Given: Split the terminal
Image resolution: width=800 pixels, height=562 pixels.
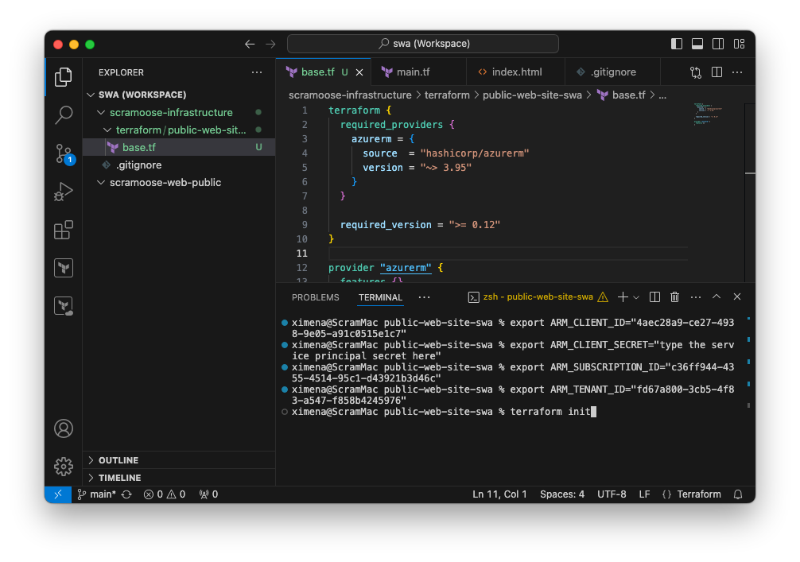Looking at the screenshot, I should click(x=654, y=297).
